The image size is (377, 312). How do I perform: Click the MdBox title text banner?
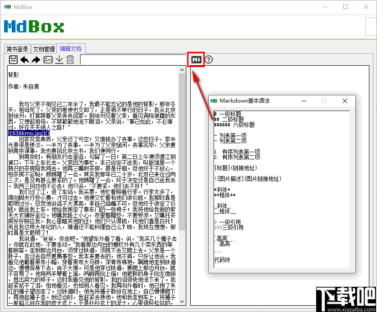click(34, 27)
